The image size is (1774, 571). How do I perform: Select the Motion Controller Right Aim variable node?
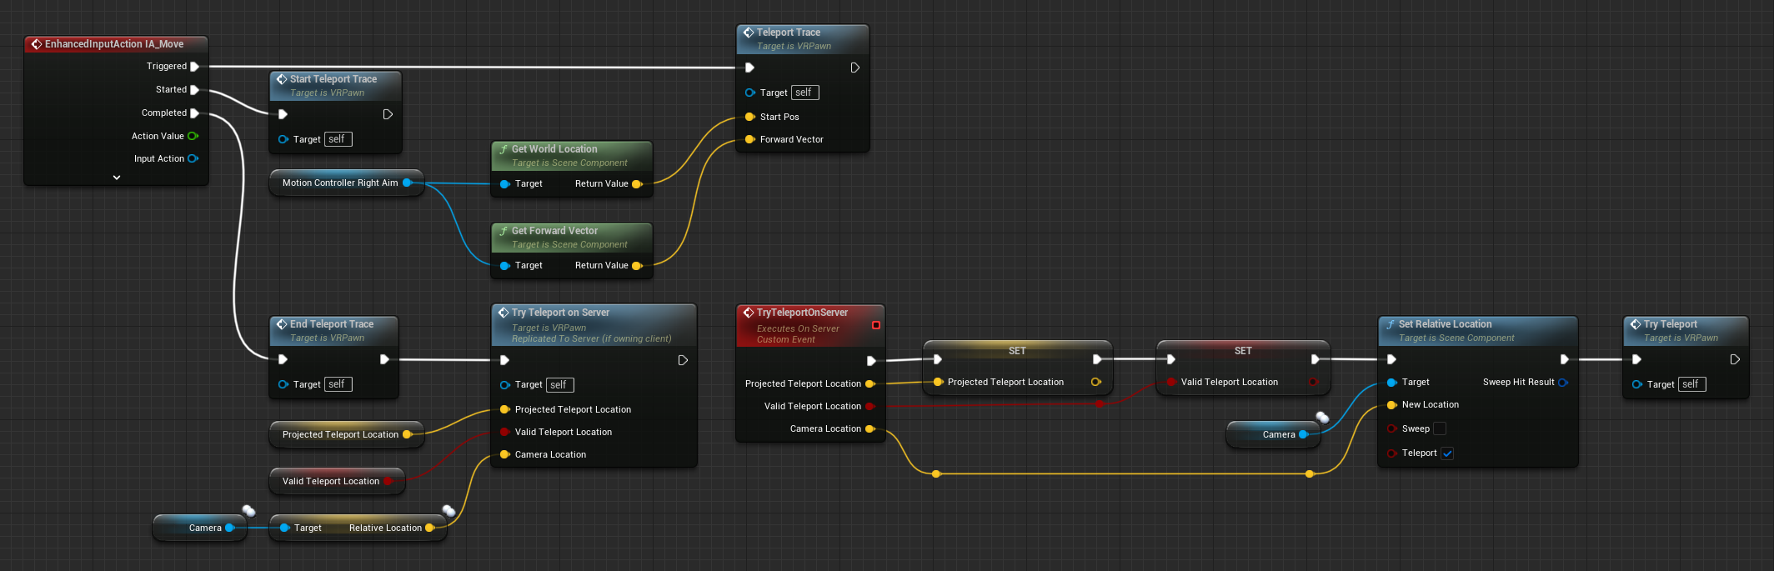(x=347, y=183)
